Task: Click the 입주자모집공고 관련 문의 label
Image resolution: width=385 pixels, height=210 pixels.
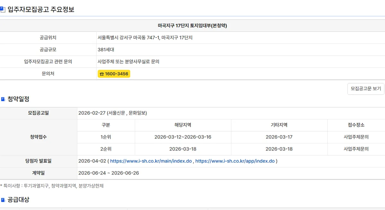Action: point(48,62)
